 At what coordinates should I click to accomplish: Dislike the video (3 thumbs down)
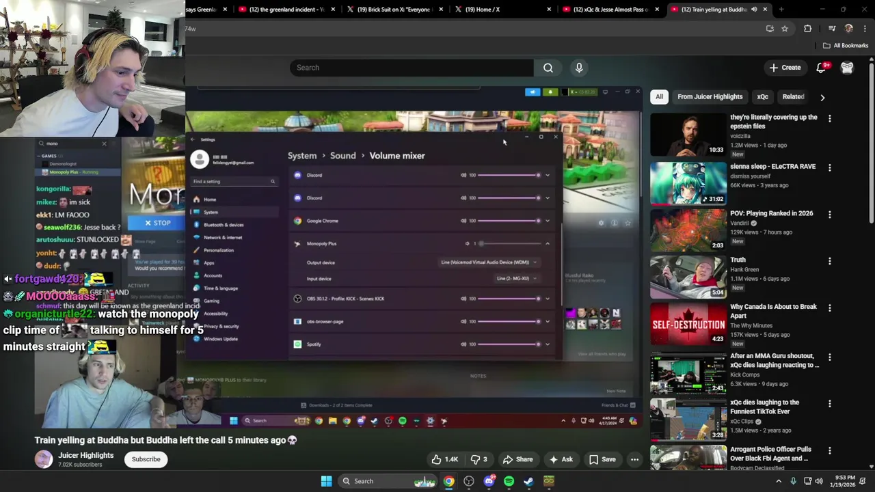pos(480,459)
